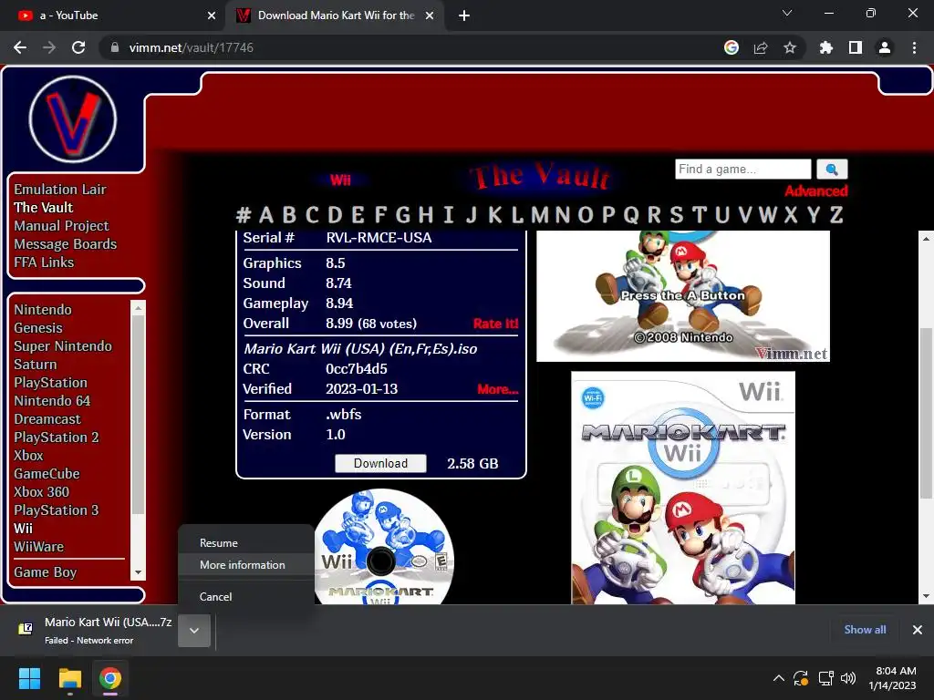Open PlayStation 2 console link

(56, 437)
